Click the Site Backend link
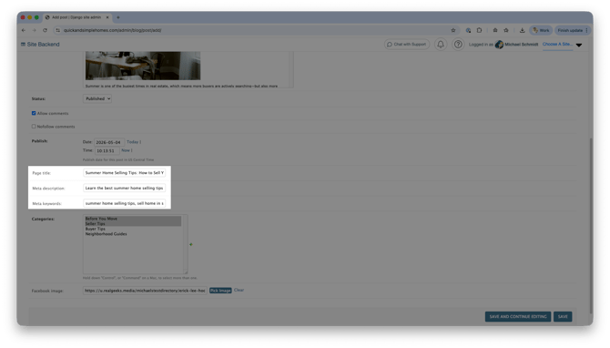The height and width of the screenshot is (348, 610). 40,45
